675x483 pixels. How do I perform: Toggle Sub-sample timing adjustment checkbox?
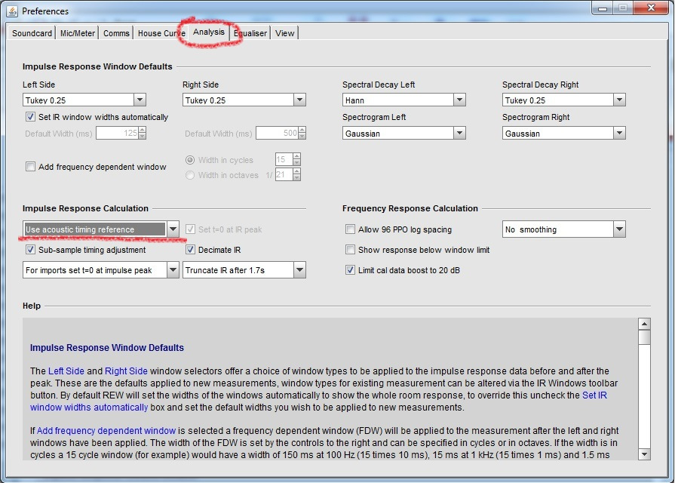click(30, 250)
